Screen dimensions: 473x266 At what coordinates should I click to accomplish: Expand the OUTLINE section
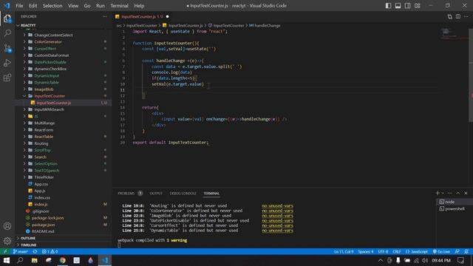(x=64, y=238)
